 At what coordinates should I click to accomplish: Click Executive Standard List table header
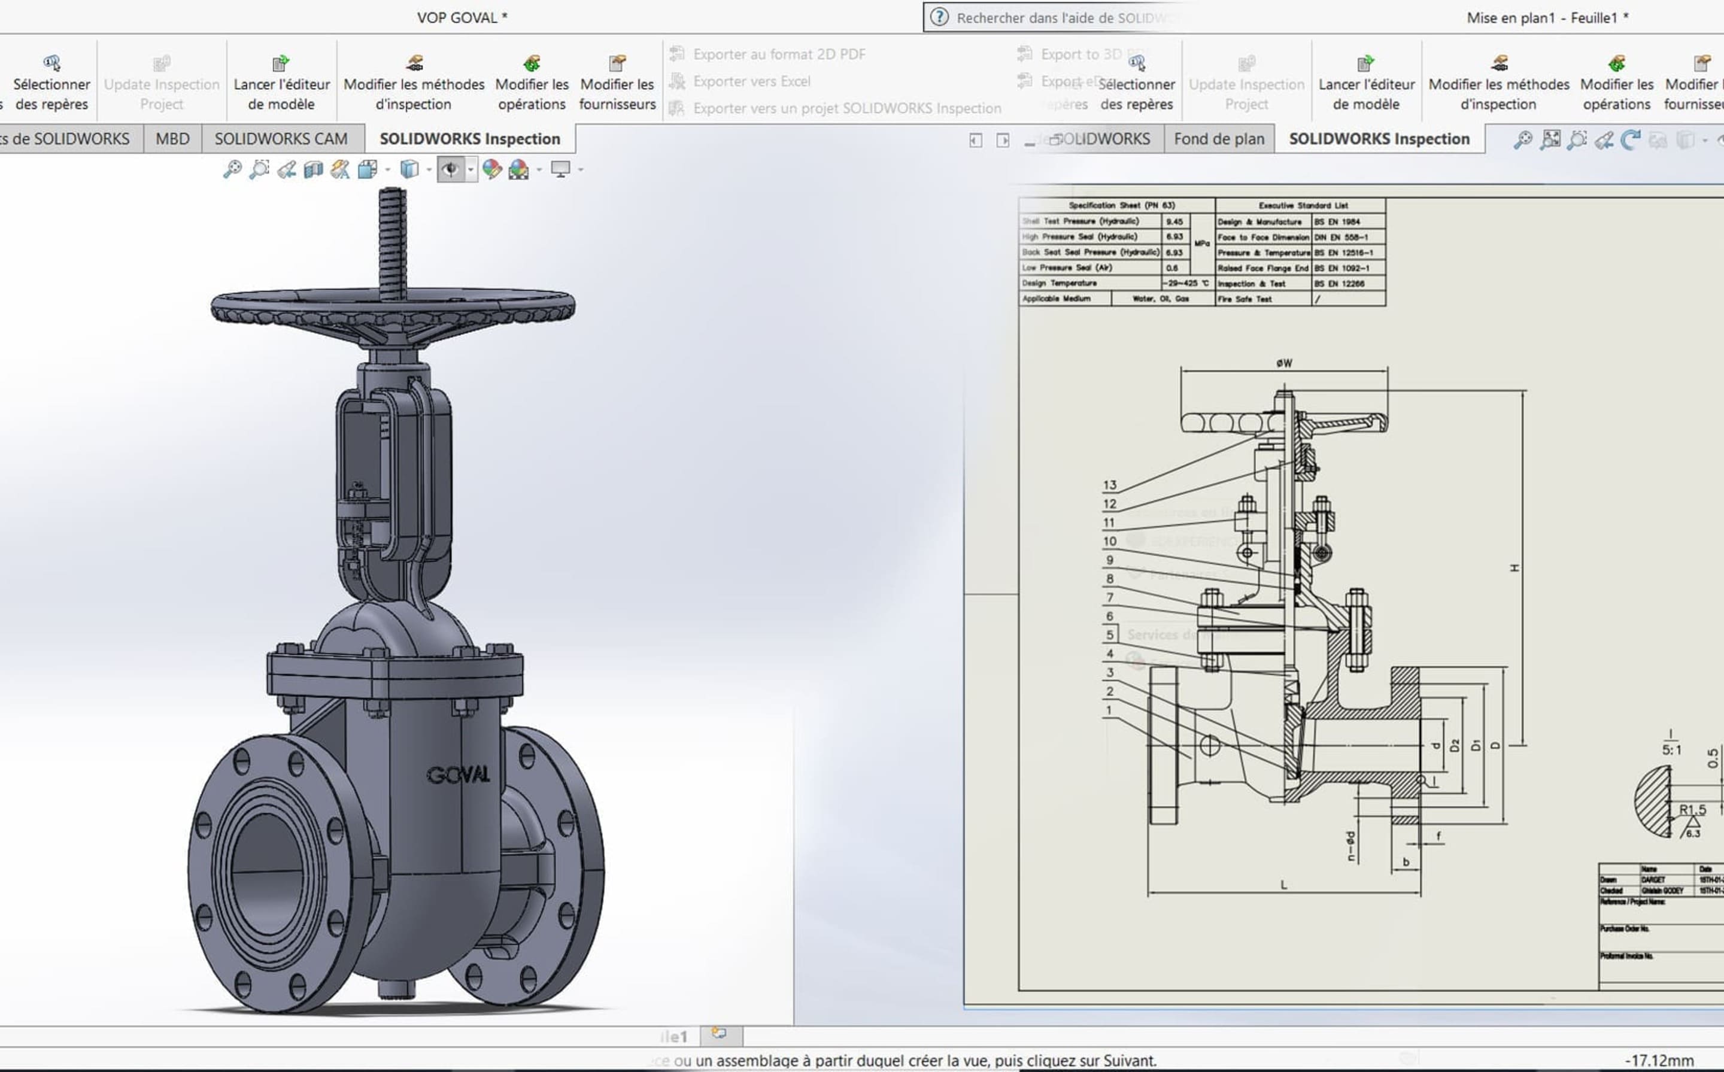[x=1302, y=205]
